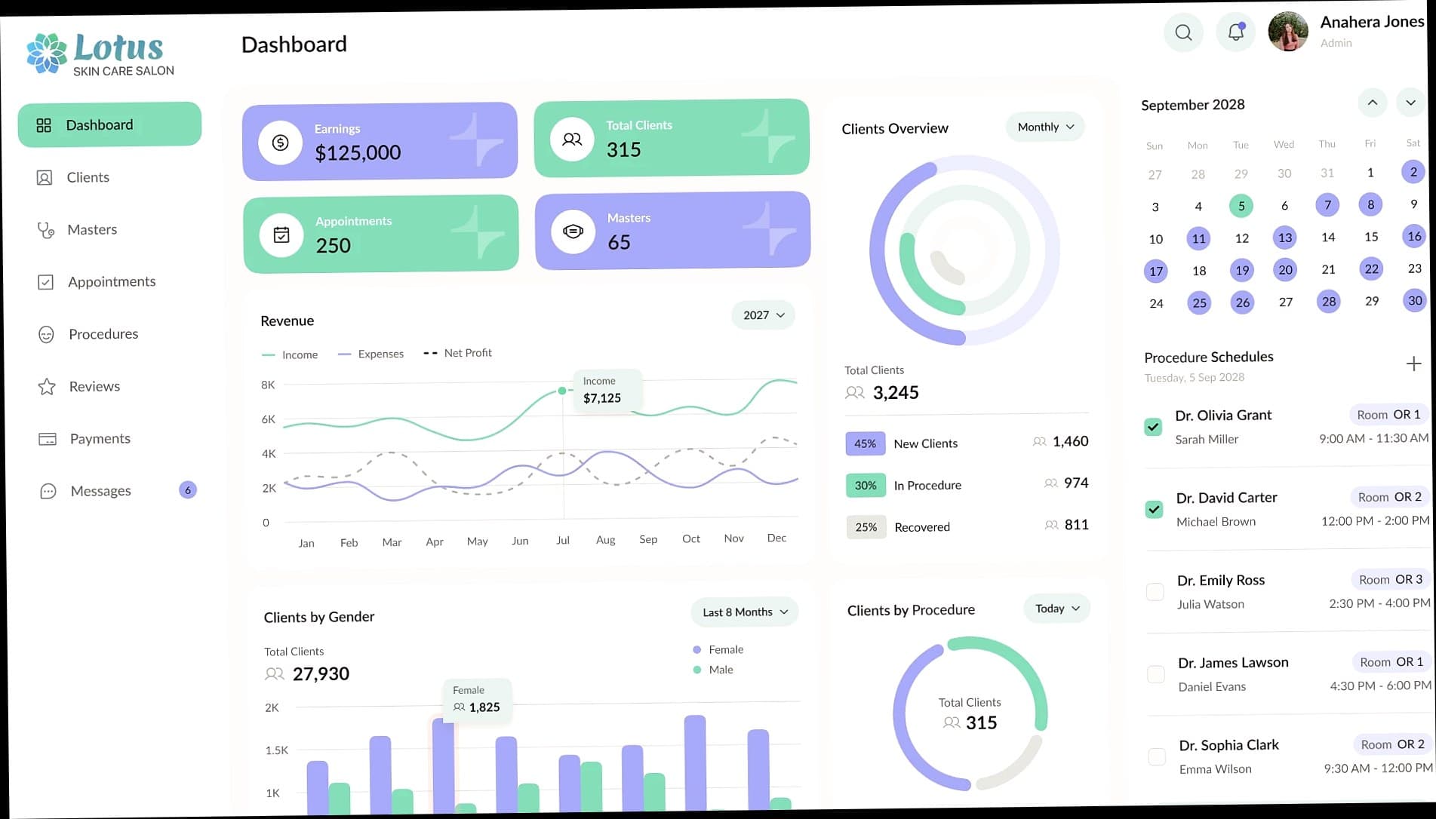The height and width of the screenshot is (819, 1436).
Task: Check the Dr. Emily Ross schedule checkbox
Action: pyautogui.click(x=1155, y=592)
